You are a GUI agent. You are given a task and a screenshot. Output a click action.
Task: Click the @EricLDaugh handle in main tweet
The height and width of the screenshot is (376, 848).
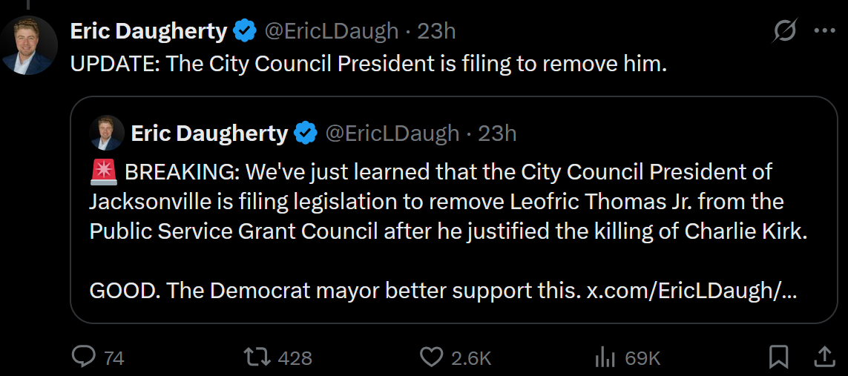[x=331, y=31]
